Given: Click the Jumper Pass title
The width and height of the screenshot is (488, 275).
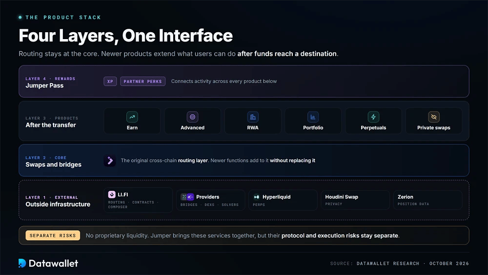Looking at the screenshot, I should pos(44,85).
